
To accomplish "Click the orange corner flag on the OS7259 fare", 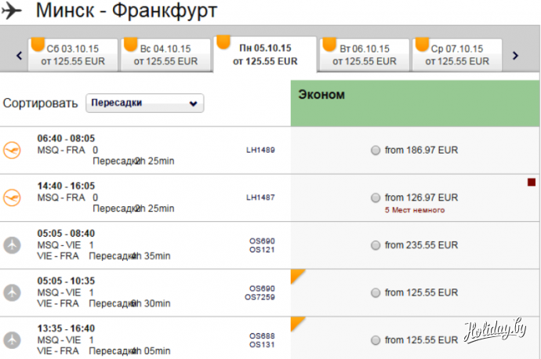I will pyautogui.click(x=296, y=274).
